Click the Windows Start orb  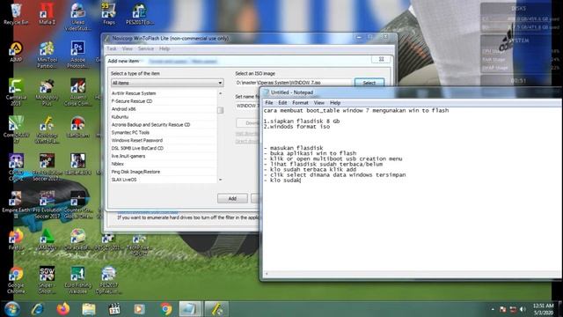pos(12,309)
